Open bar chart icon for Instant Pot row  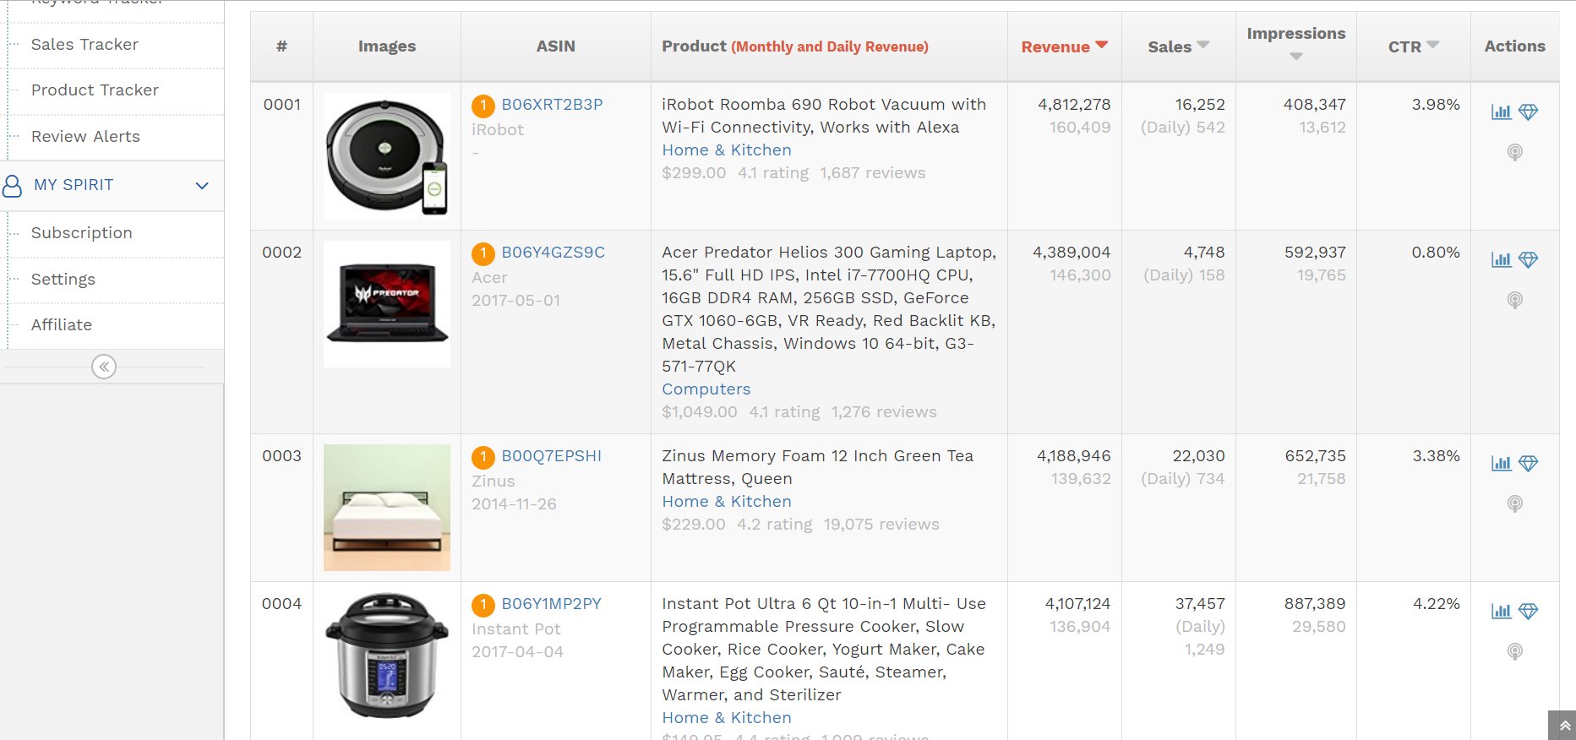(x=1501, y=611)
